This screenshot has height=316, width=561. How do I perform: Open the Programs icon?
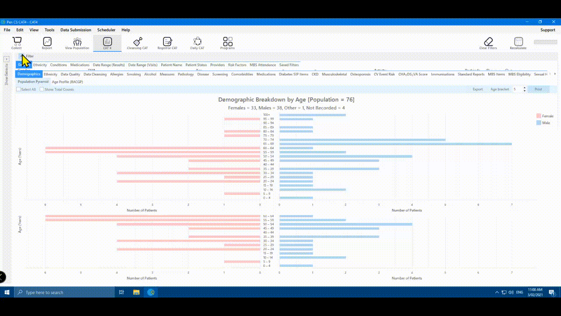(227, 43)
